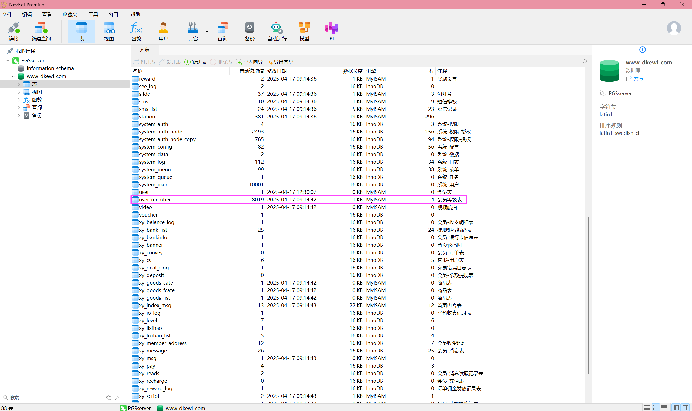Click 导入向导 import wizard button
Image resolution: width=692 pixels, height=411 pixels.
point(249,62)
